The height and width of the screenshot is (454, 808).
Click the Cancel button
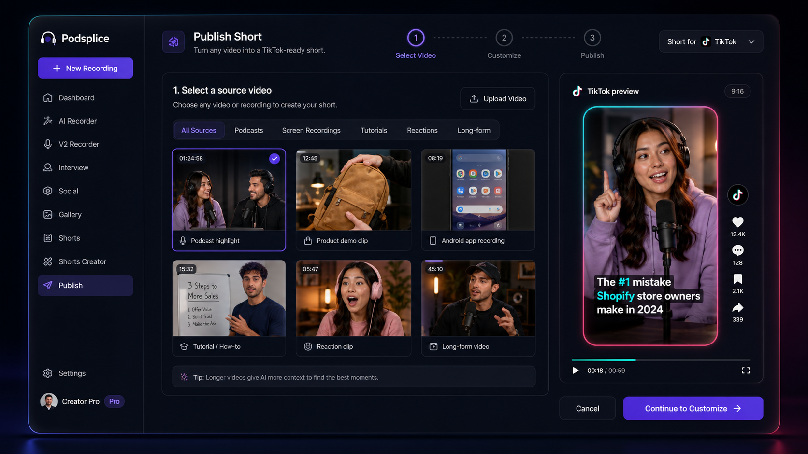tap(588, 409)
